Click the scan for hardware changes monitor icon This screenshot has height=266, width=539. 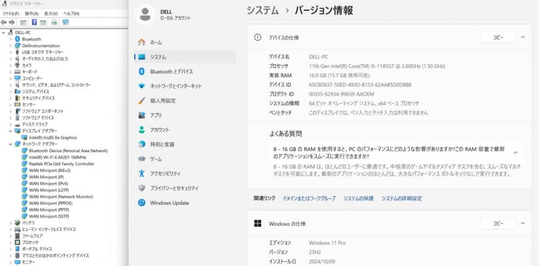coord(66,22)
